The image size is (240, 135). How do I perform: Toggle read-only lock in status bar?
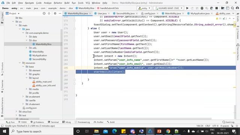[x=232, y=126]
